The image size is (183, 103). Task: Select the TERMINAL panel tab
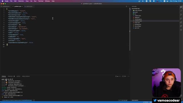[x=4, y=76]
